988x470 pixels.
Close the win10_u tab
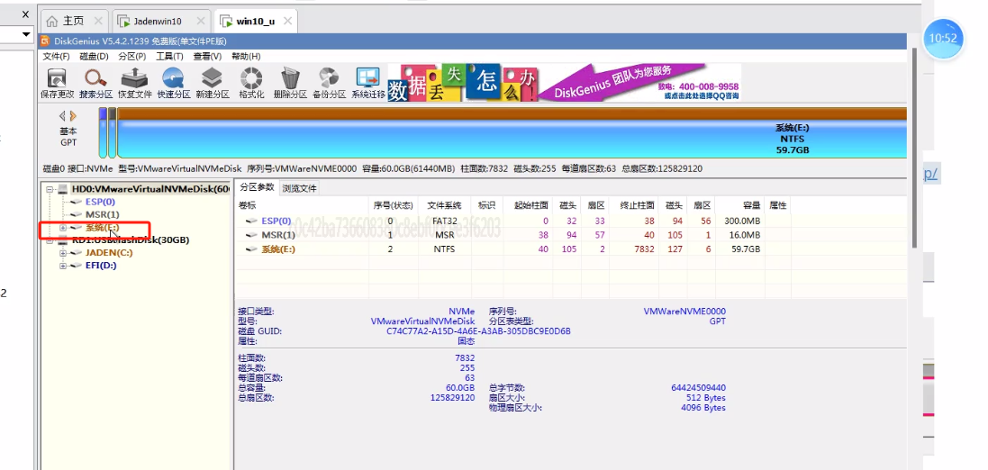pyautogui.click(x=287, y=21)
